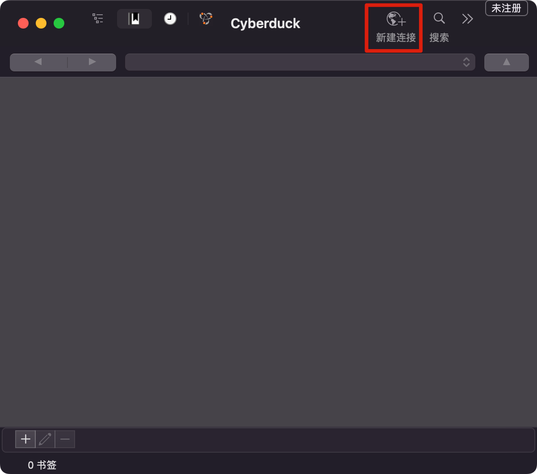Add a new bookmark with plus
Viewport: 537px width, 474px height.
(25, 439)
